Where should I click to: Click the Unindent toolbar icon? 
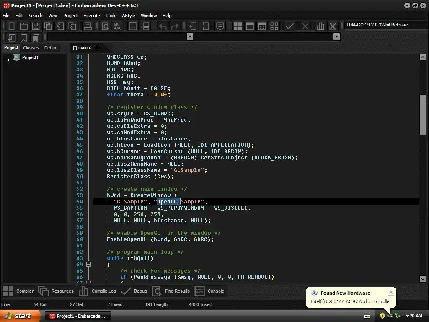(x=205, y=26)
